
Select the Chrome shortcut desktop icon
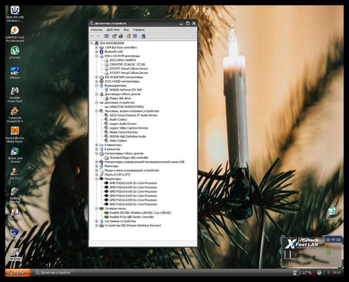pos(15,155)
